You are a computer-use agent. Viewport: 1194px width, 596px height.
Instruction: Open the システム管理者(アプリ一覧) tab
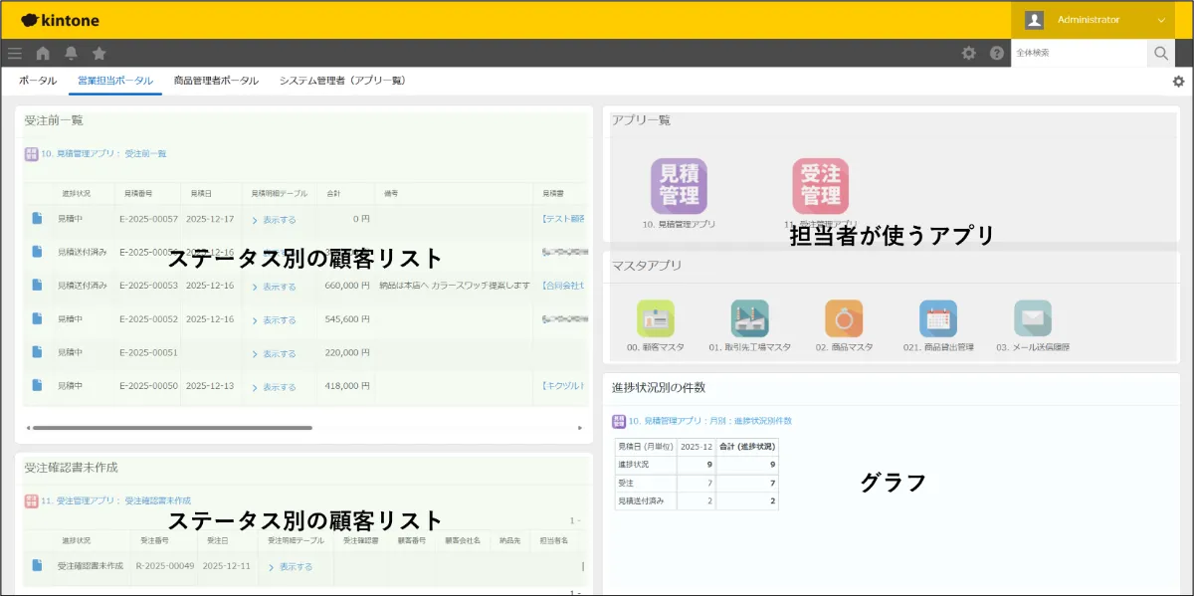click(x=342, y=81)
